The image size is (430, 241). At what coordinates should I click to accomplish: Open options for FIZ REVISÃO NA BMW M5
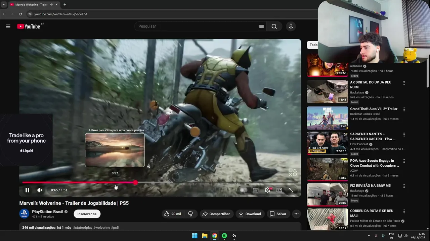click(404, 186)
